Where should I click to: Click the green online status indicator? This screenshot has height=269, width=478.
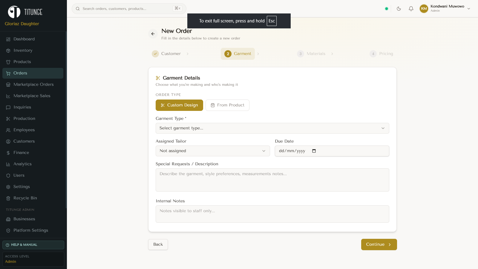tap(387, 9)
